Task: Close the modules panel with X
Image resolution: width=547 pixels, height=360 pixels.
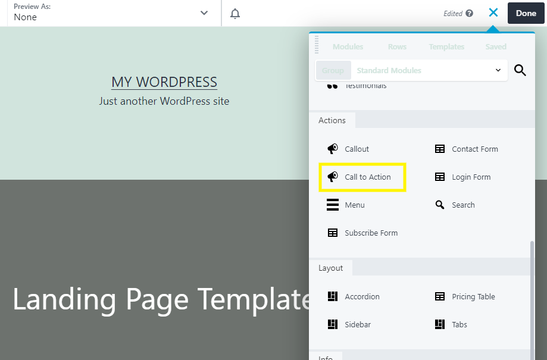Action: tap(493, 12)
